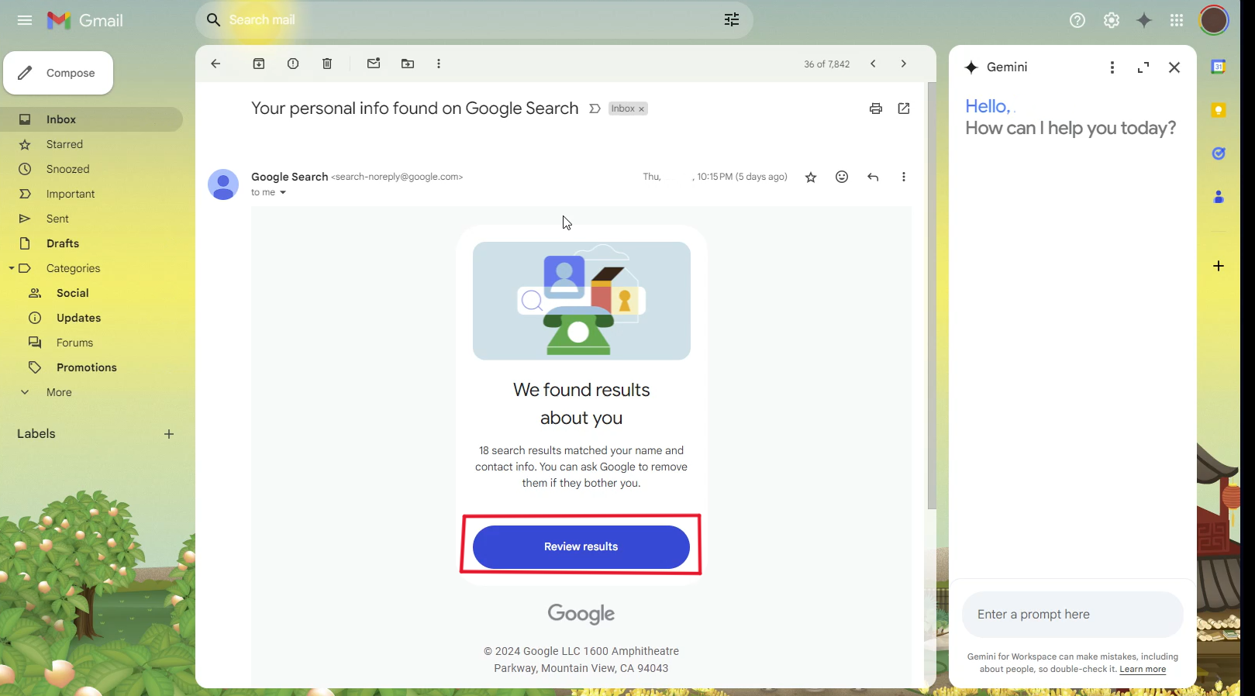The height and width of the screenshot is (696, 1255).
Task: Open Inbox folder
Action: click(91, 119)
